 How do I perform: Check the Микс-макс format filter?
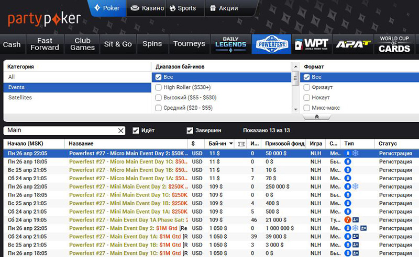[x=307, y=108]
